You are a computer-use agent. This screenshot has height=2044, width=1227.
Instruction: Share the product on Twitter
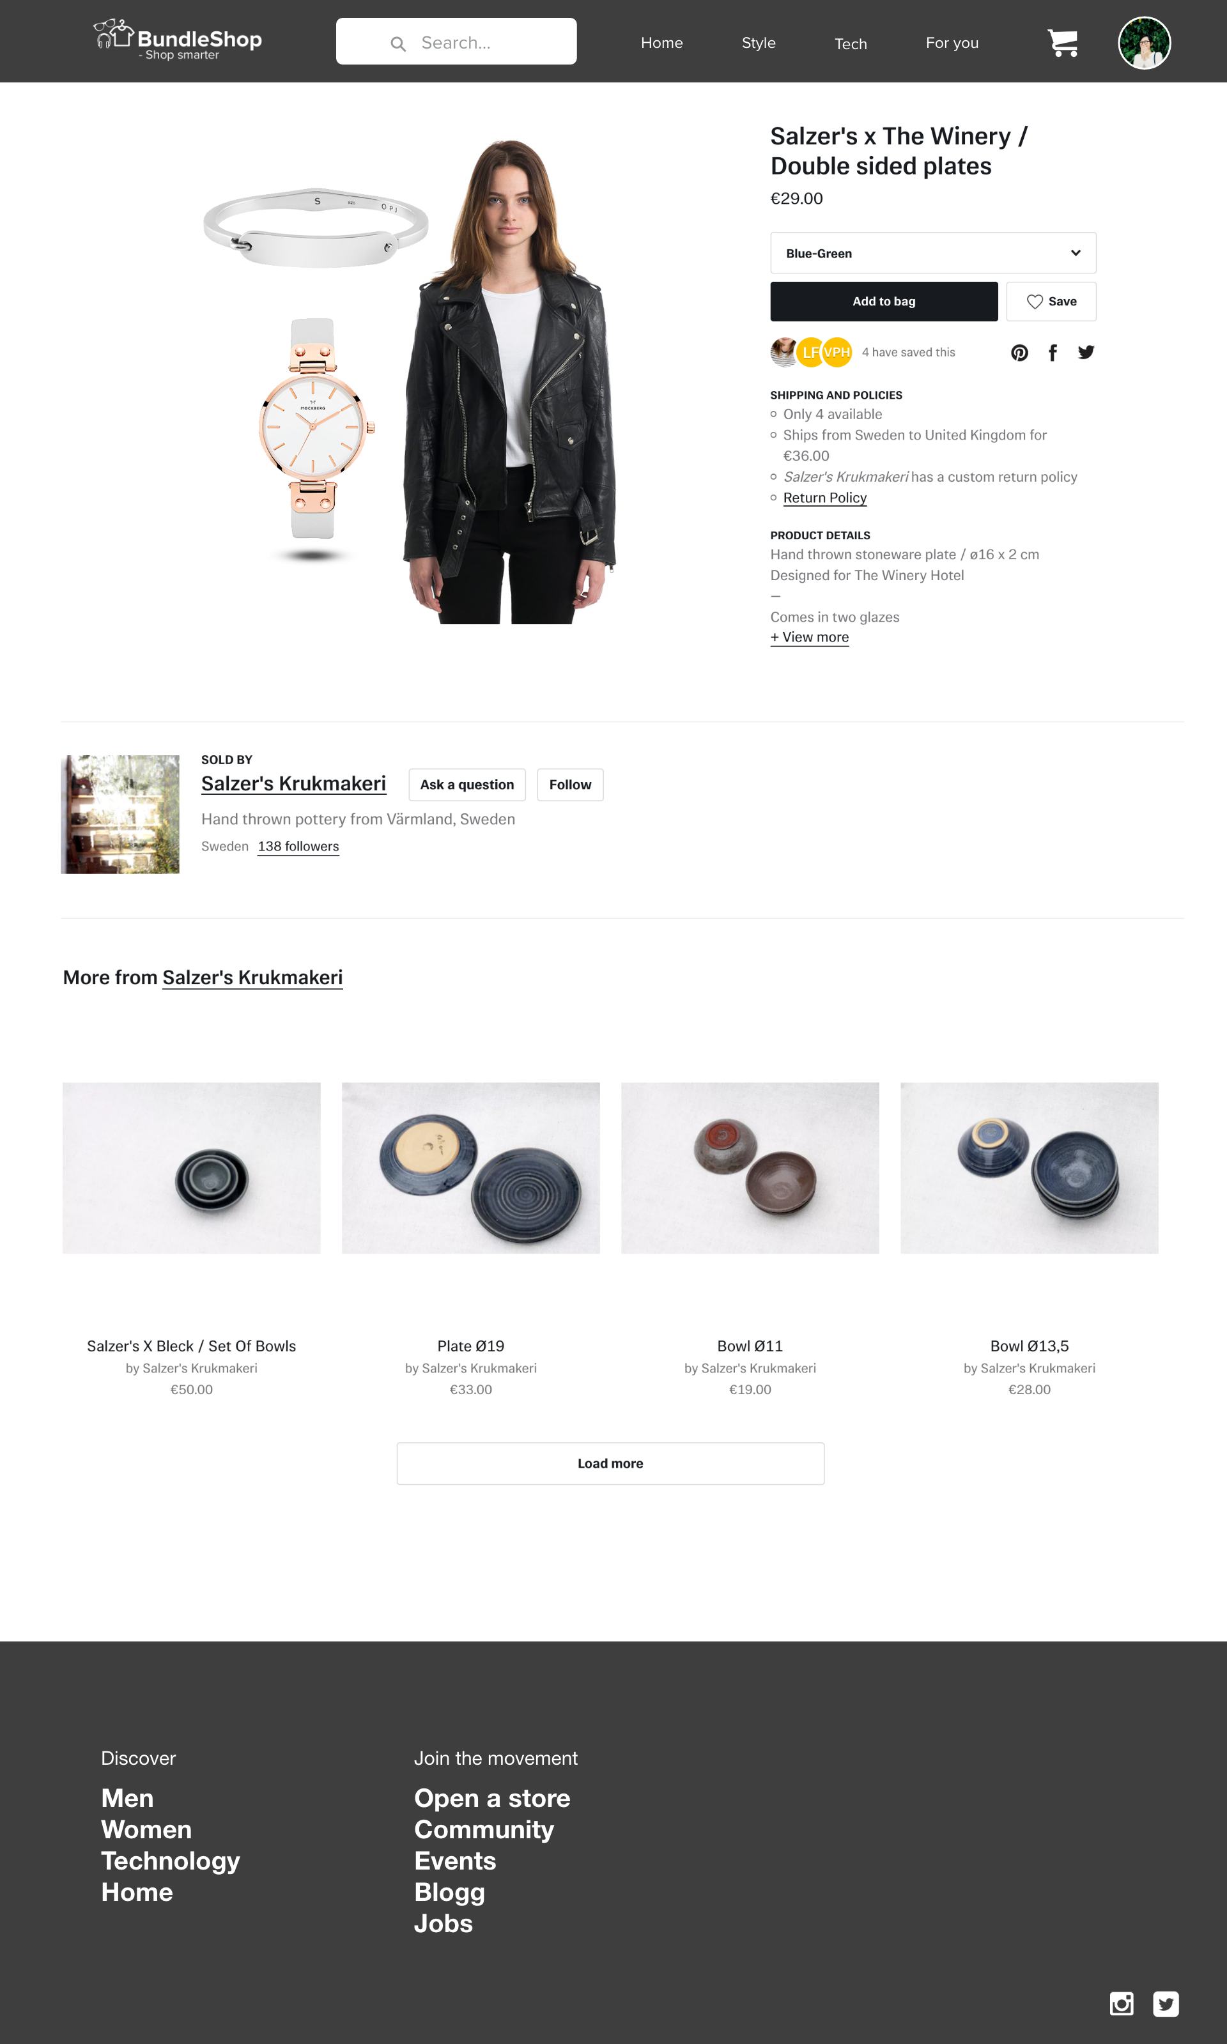1086,352
